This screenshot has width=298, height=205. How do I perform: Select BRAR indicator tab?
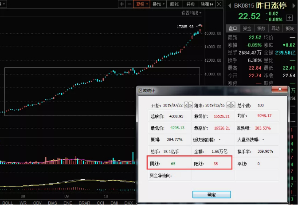pos(84,203)
